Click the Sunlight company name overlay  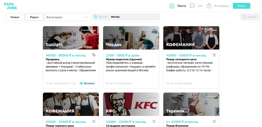pos(54,45)
